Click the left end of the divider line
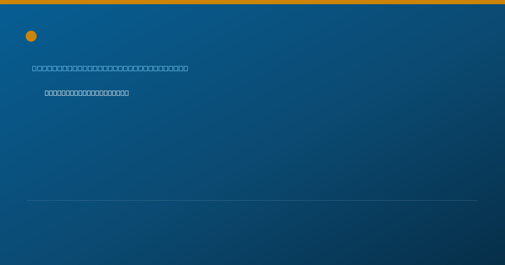 pyautogui.click(x=28, y=200)
